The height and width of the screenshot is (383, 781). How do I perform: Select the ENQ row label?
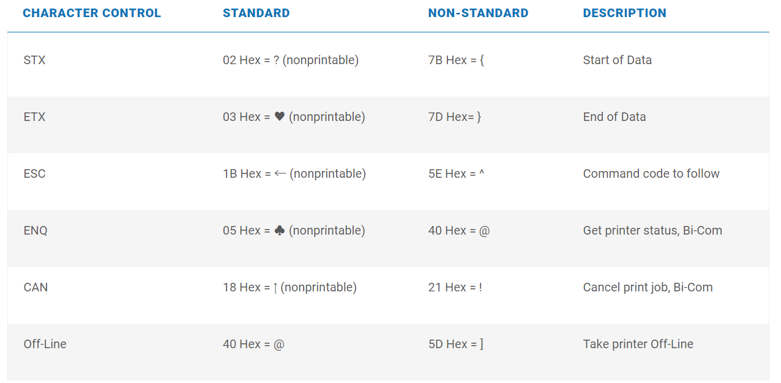(x=35, y=230)
